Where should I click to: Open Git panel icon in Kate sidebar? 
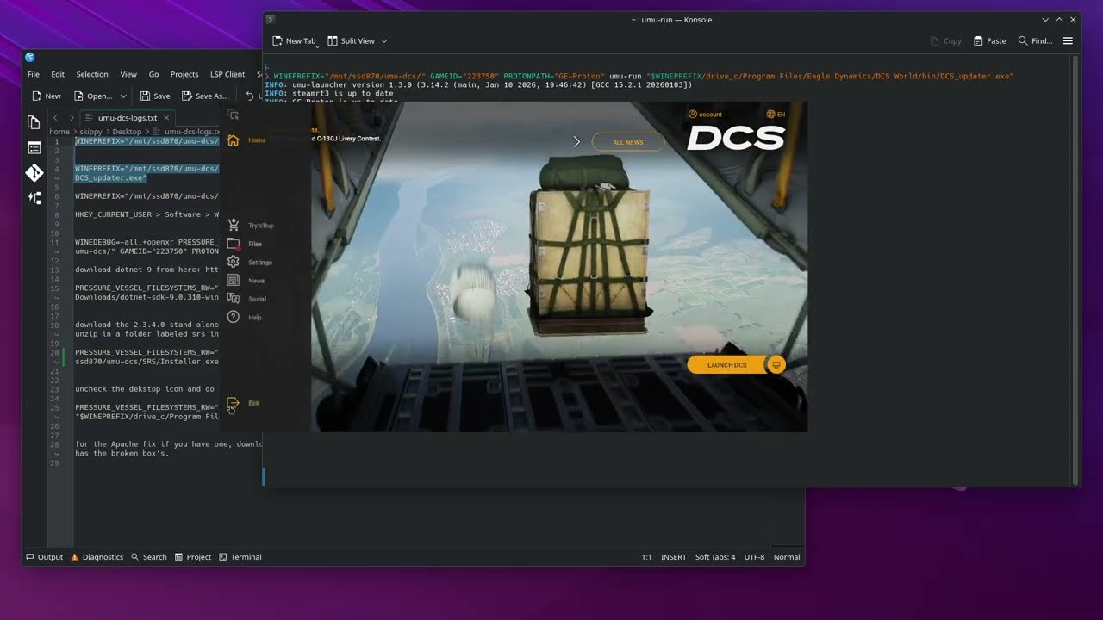coord(34,173)
